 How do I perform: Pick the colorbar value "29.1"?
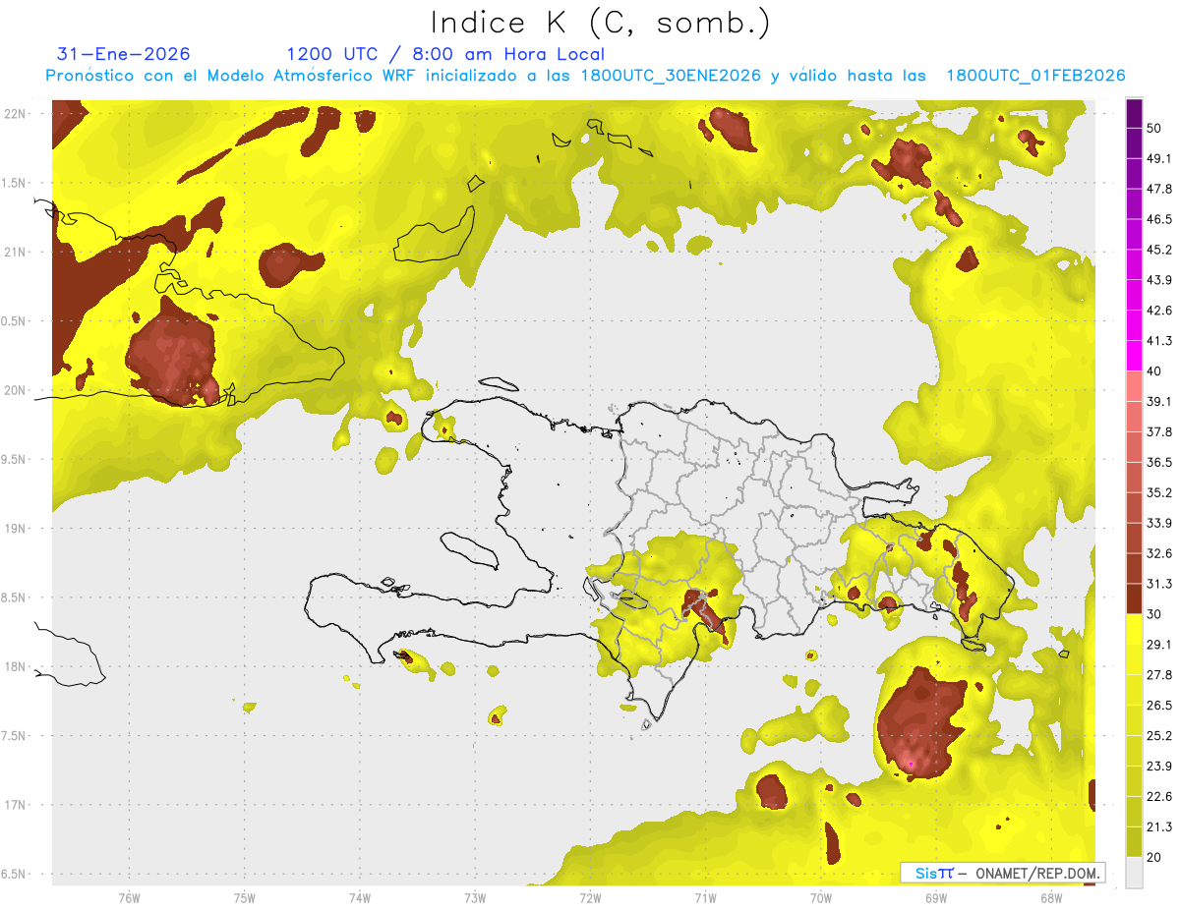1159,645
